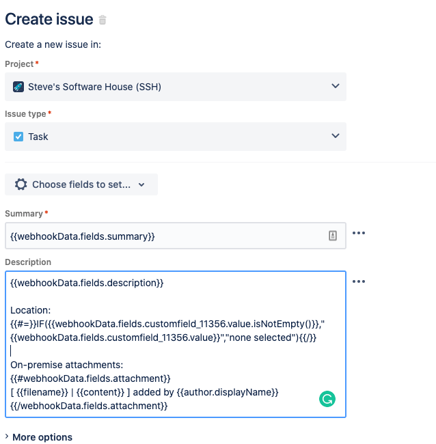Select Steve's Software House (SSH) project text
436x444 pixels.
(94, 87)
